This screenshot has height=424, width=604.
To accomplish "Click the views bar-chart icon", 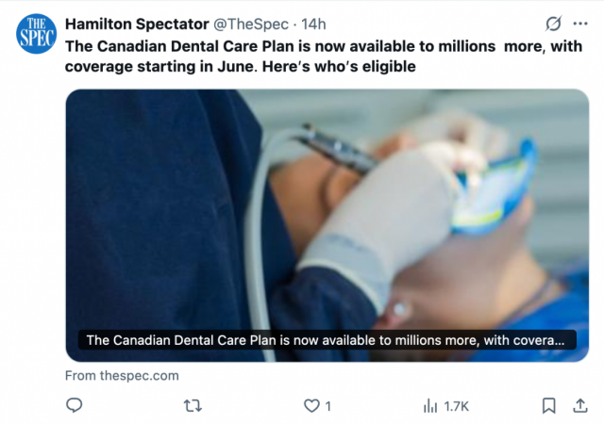I will pyautogui.click(x=430, y=406).
